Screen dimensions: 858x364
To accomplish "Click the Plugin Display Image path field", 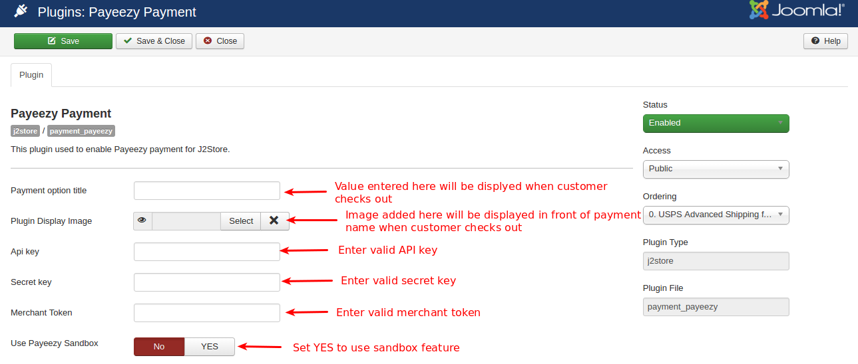I will tap(186, 221).
